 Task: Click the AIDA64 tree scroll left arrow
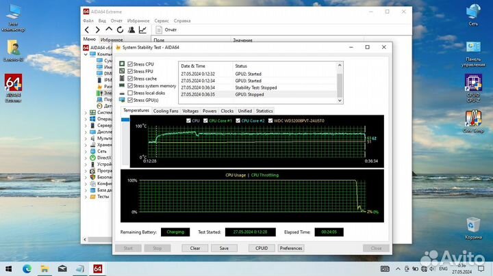point(85,239)
